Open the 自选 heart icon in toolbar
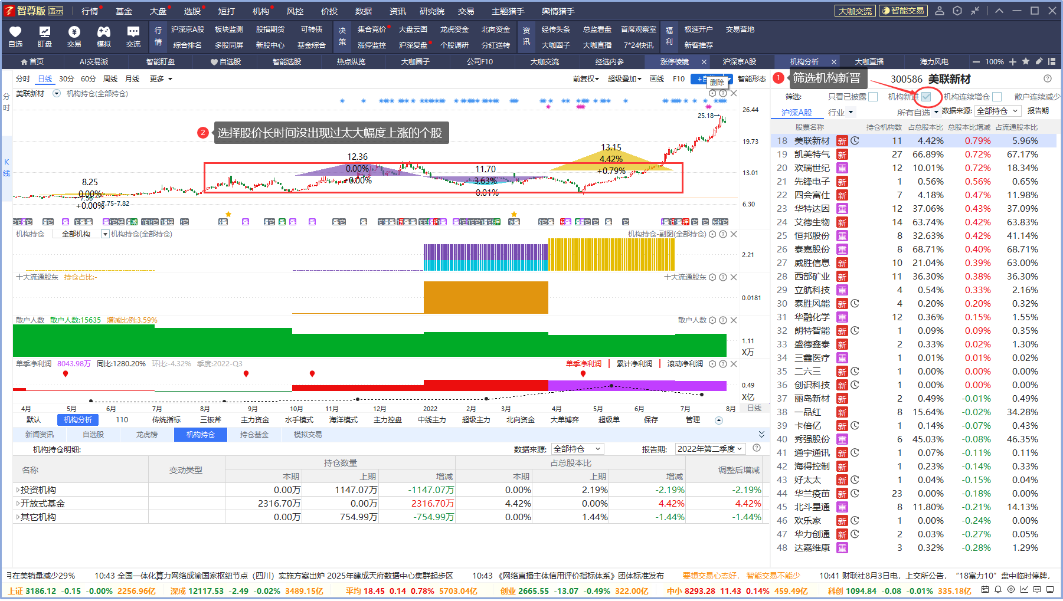 [x=16, y=37]
